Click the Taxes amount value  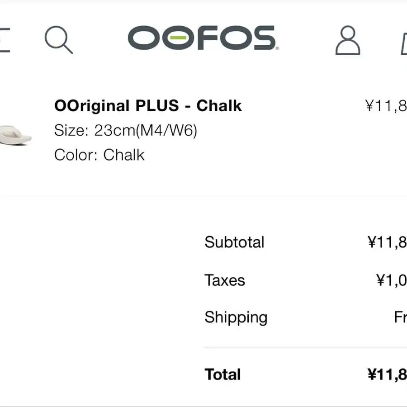(392, 280)
